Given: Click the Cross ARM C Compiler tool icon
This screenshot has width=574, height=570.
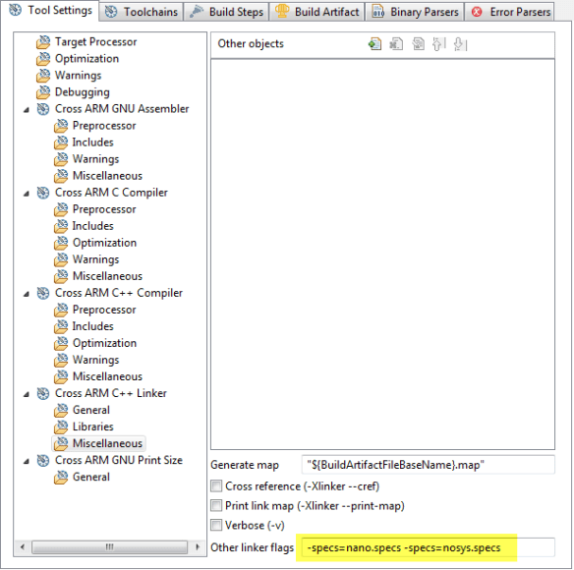Looking at the screenshot, I should pos(43,193).
